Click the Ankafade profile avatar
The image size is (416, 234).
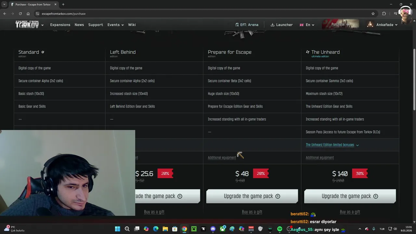(370, 25)
